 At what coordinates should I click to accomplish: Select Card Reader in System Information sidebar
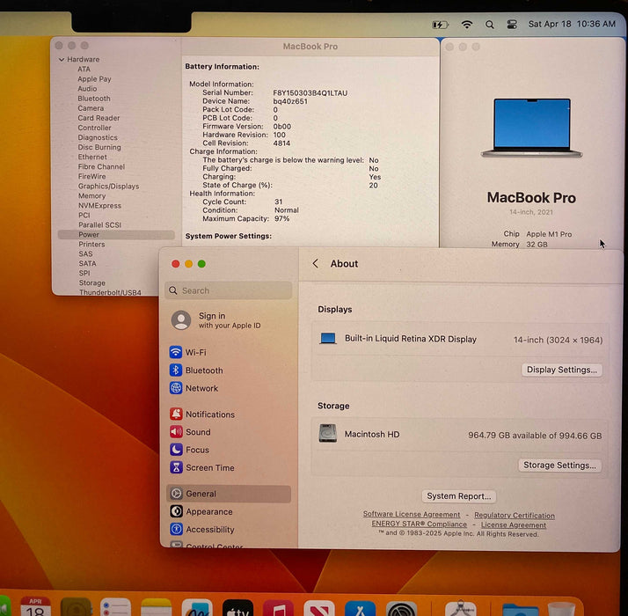tap(99, 118)
